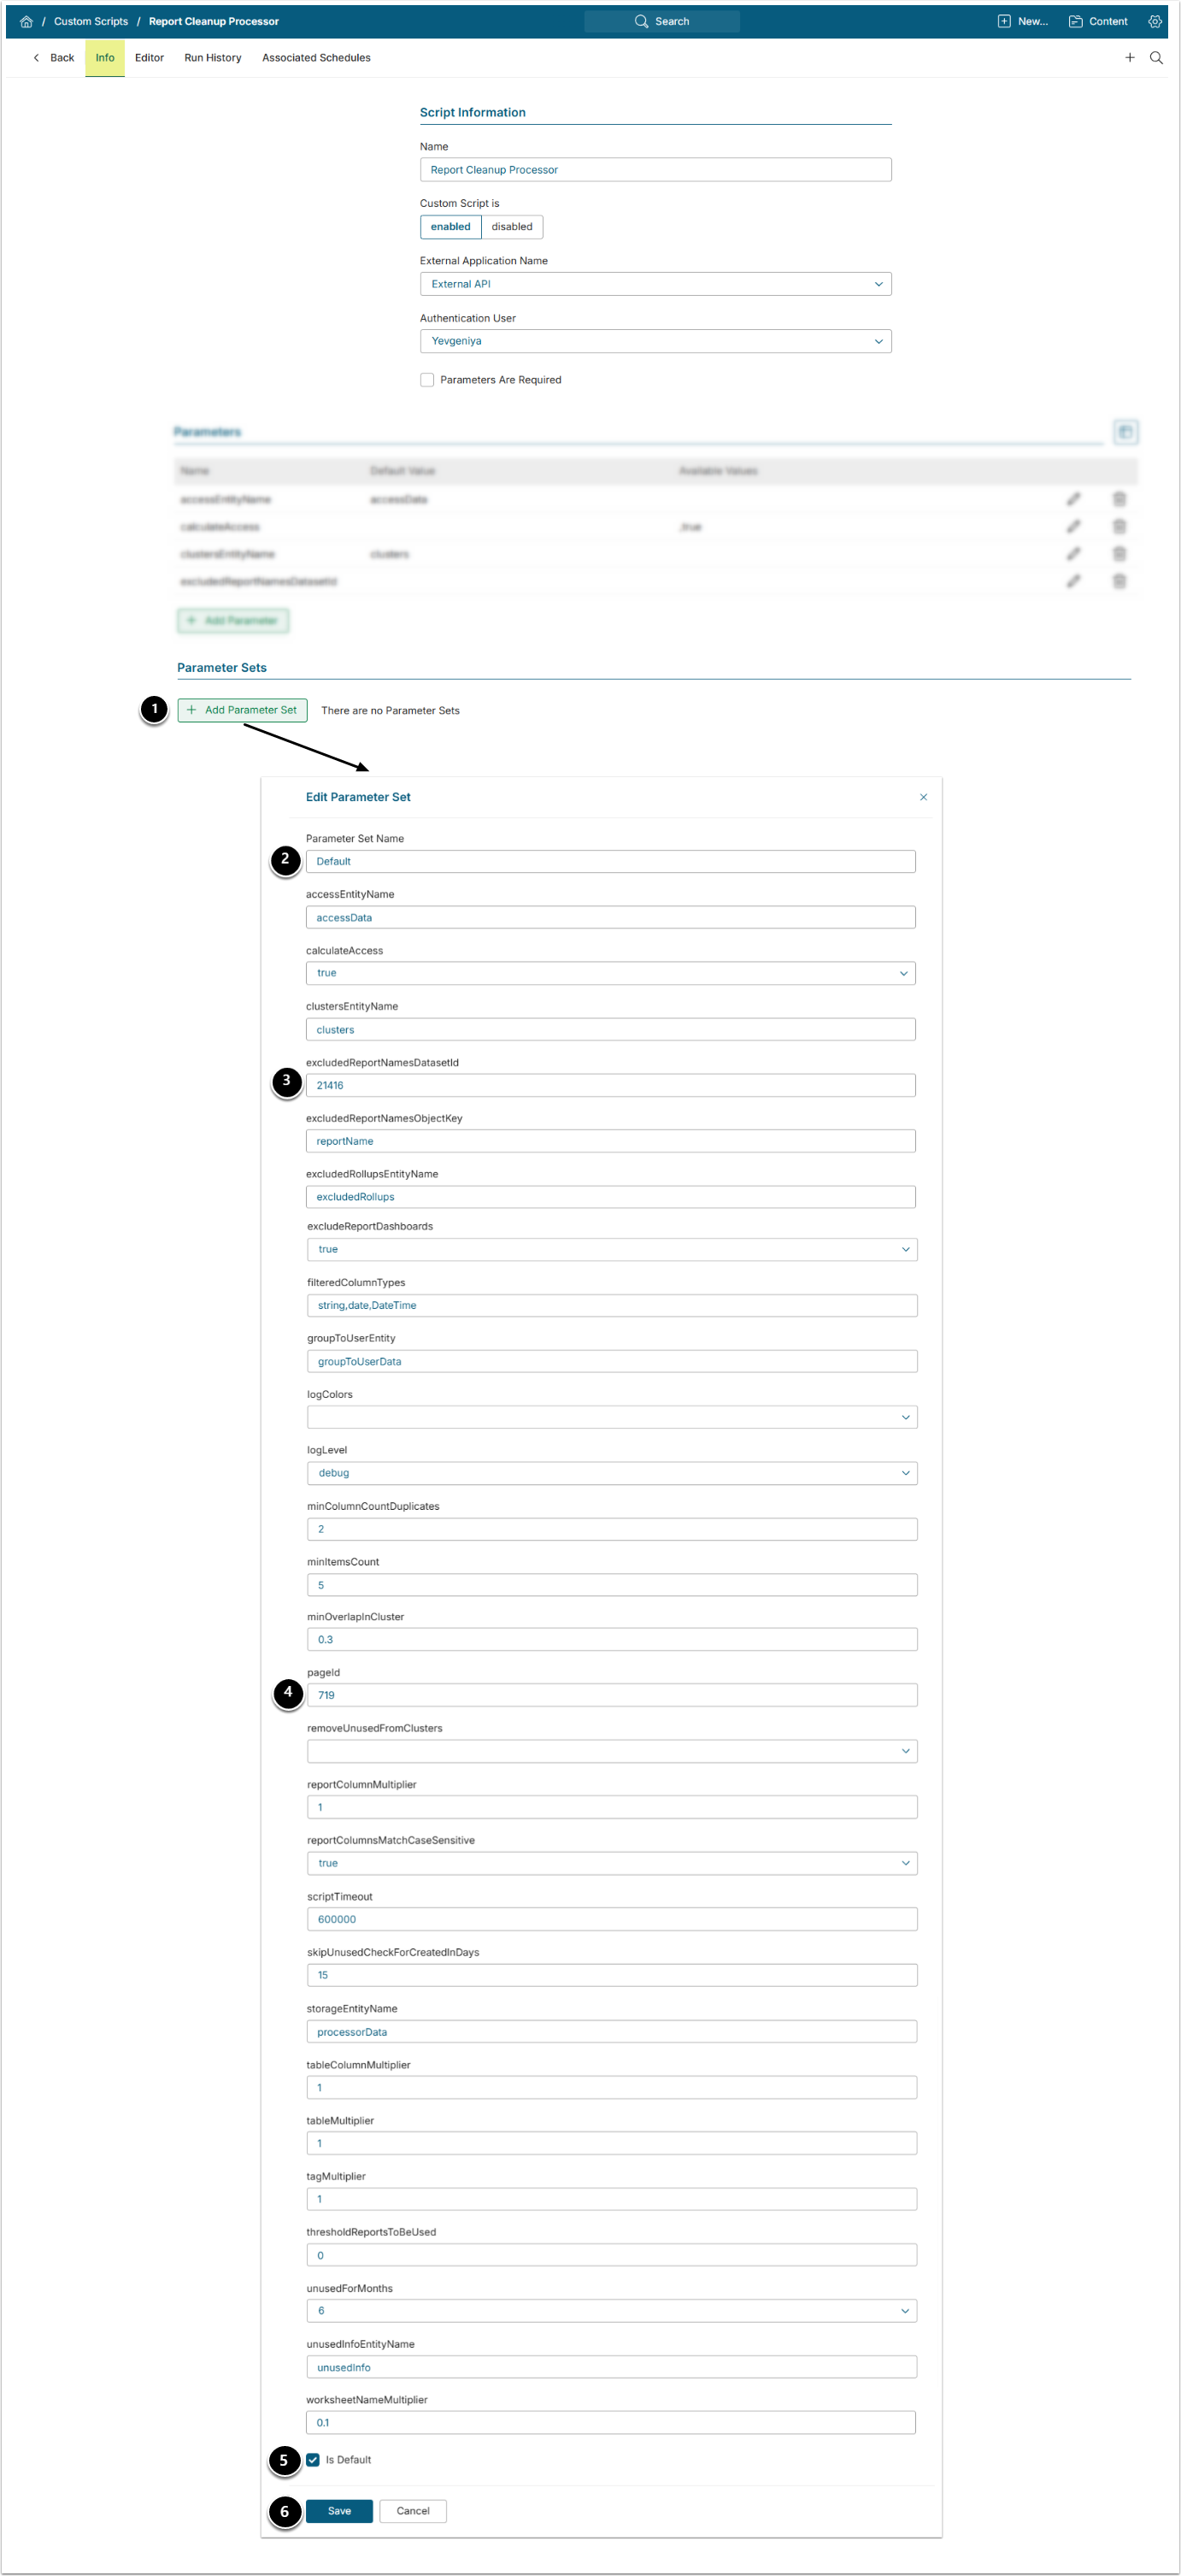
Task: Uncheck the Is Default checkbox
Action: pos(314,2459)
